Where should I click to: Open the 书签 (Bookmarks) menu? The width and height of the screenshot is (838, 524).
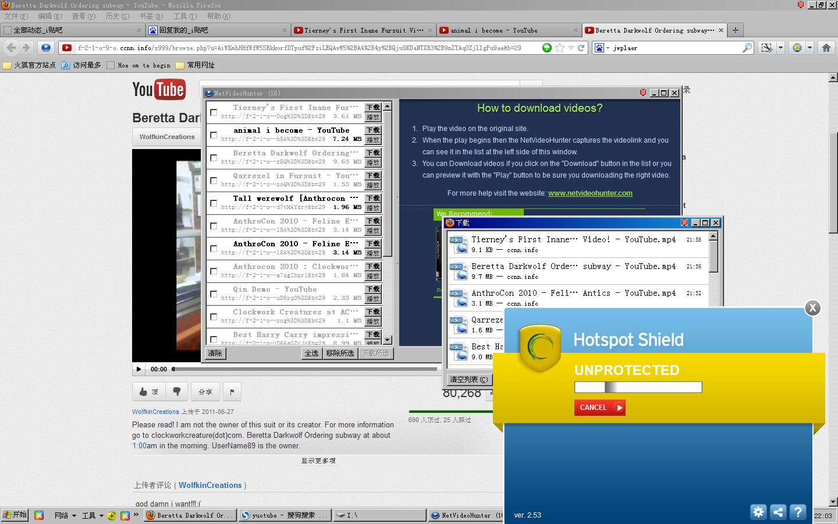pos(151,16)
